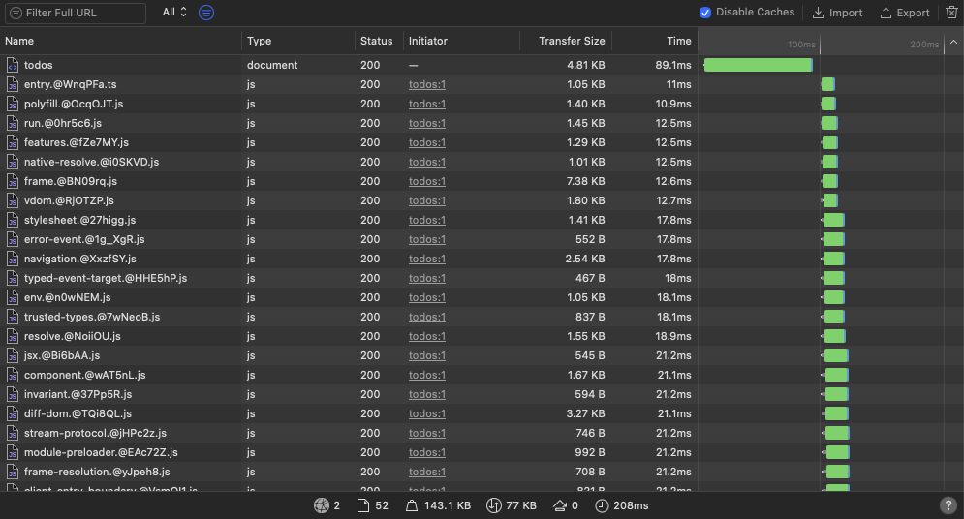Click the jsx.@Bi6bAA.js file icon

click(13, 355)
